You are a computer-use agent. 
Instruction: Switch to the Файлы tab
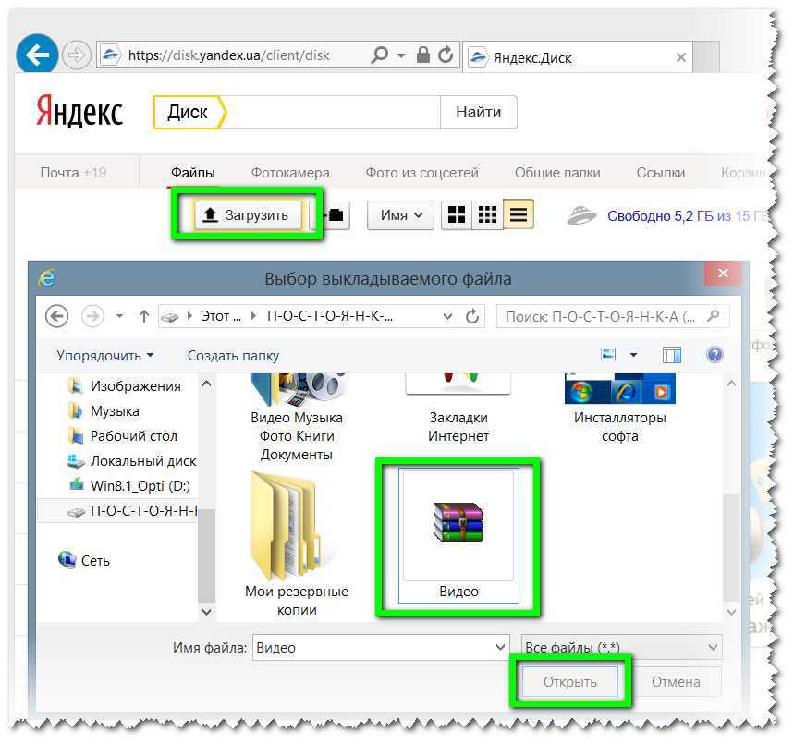pos(192,173)
